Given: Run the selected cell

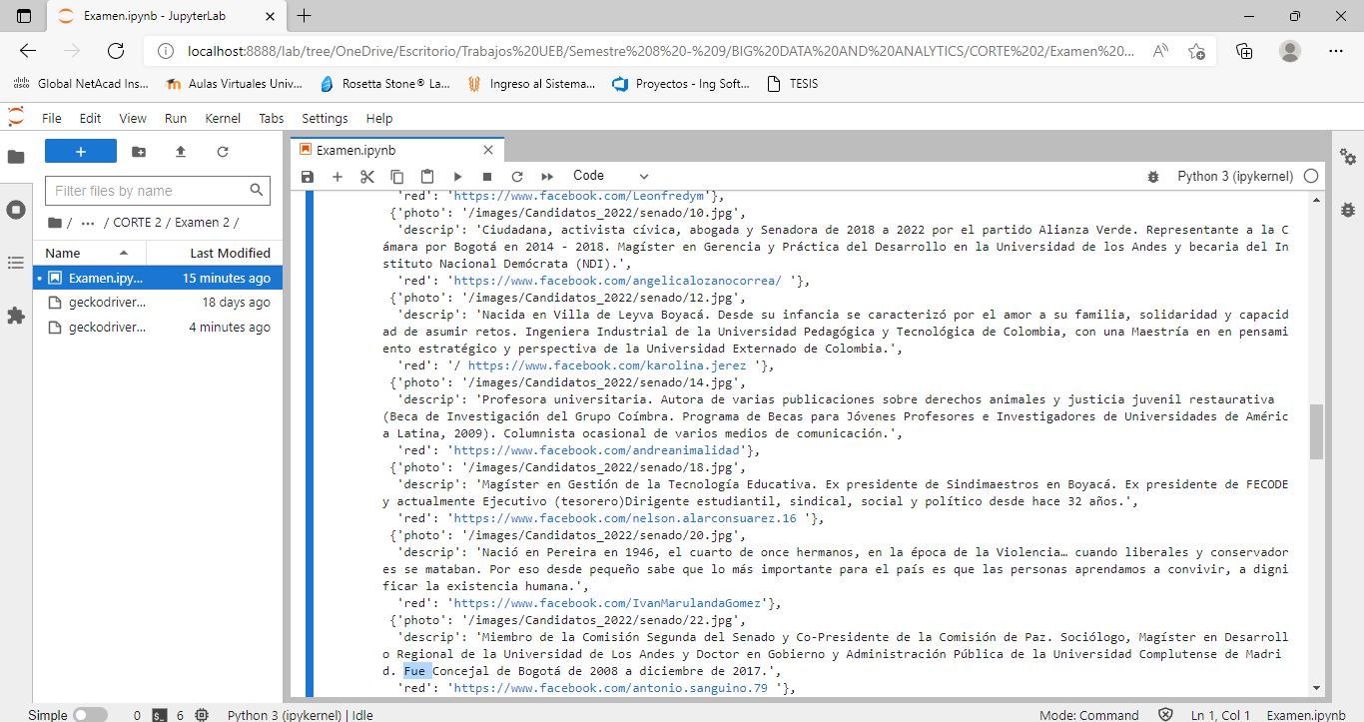Looking at the screenshot, I should pos(456,176).
